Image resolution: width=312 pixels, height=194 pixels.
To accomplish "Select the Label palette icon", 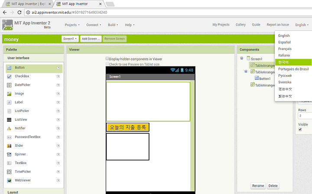I will (9, 102).
